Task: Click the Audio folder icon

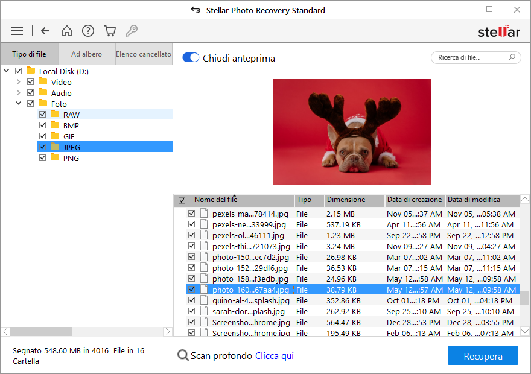Action: point(43,92)
